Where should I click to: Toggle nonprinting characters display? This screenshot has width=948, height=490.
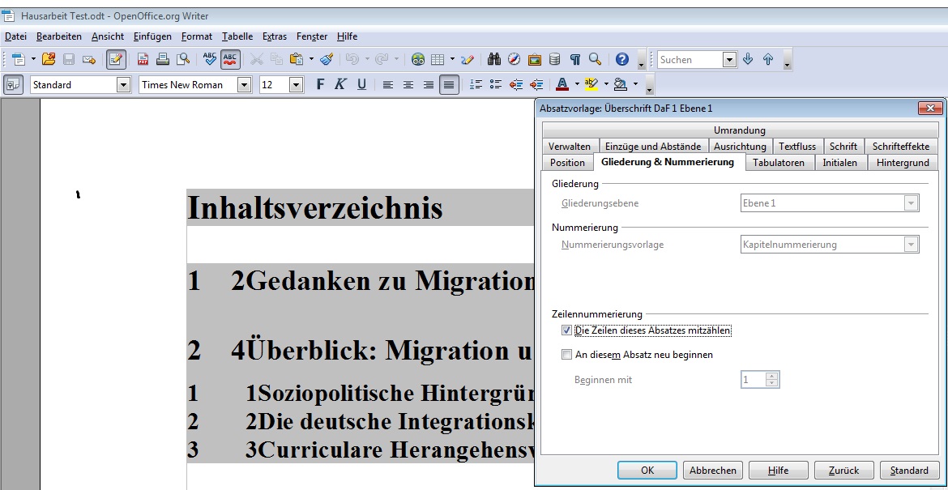574,58
